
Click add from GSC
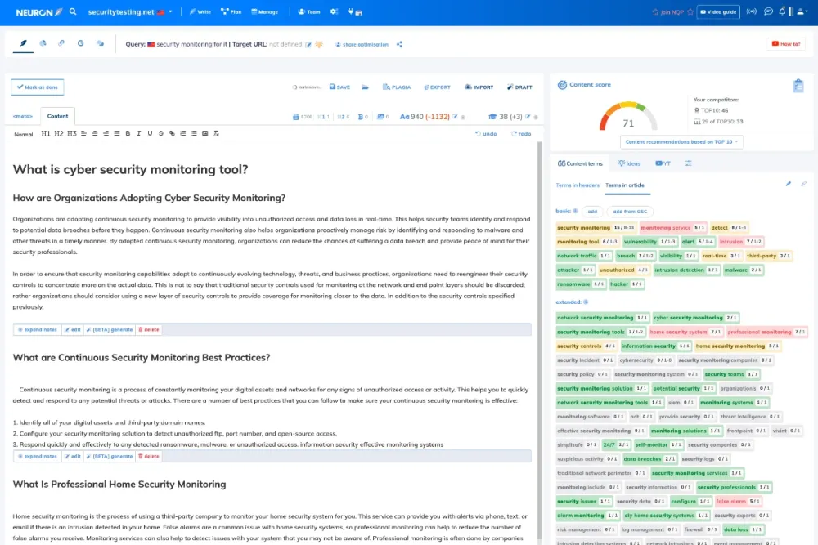coord(630,212)
